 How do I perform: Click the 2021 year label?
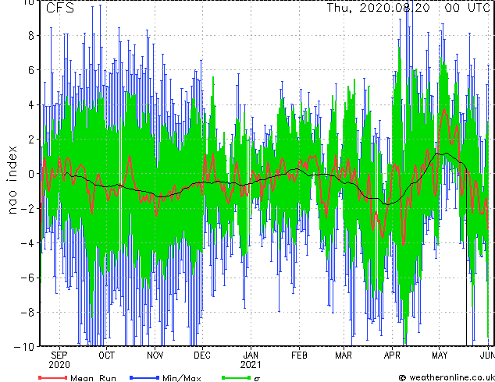pyautogui.click(x=251, y=364)
